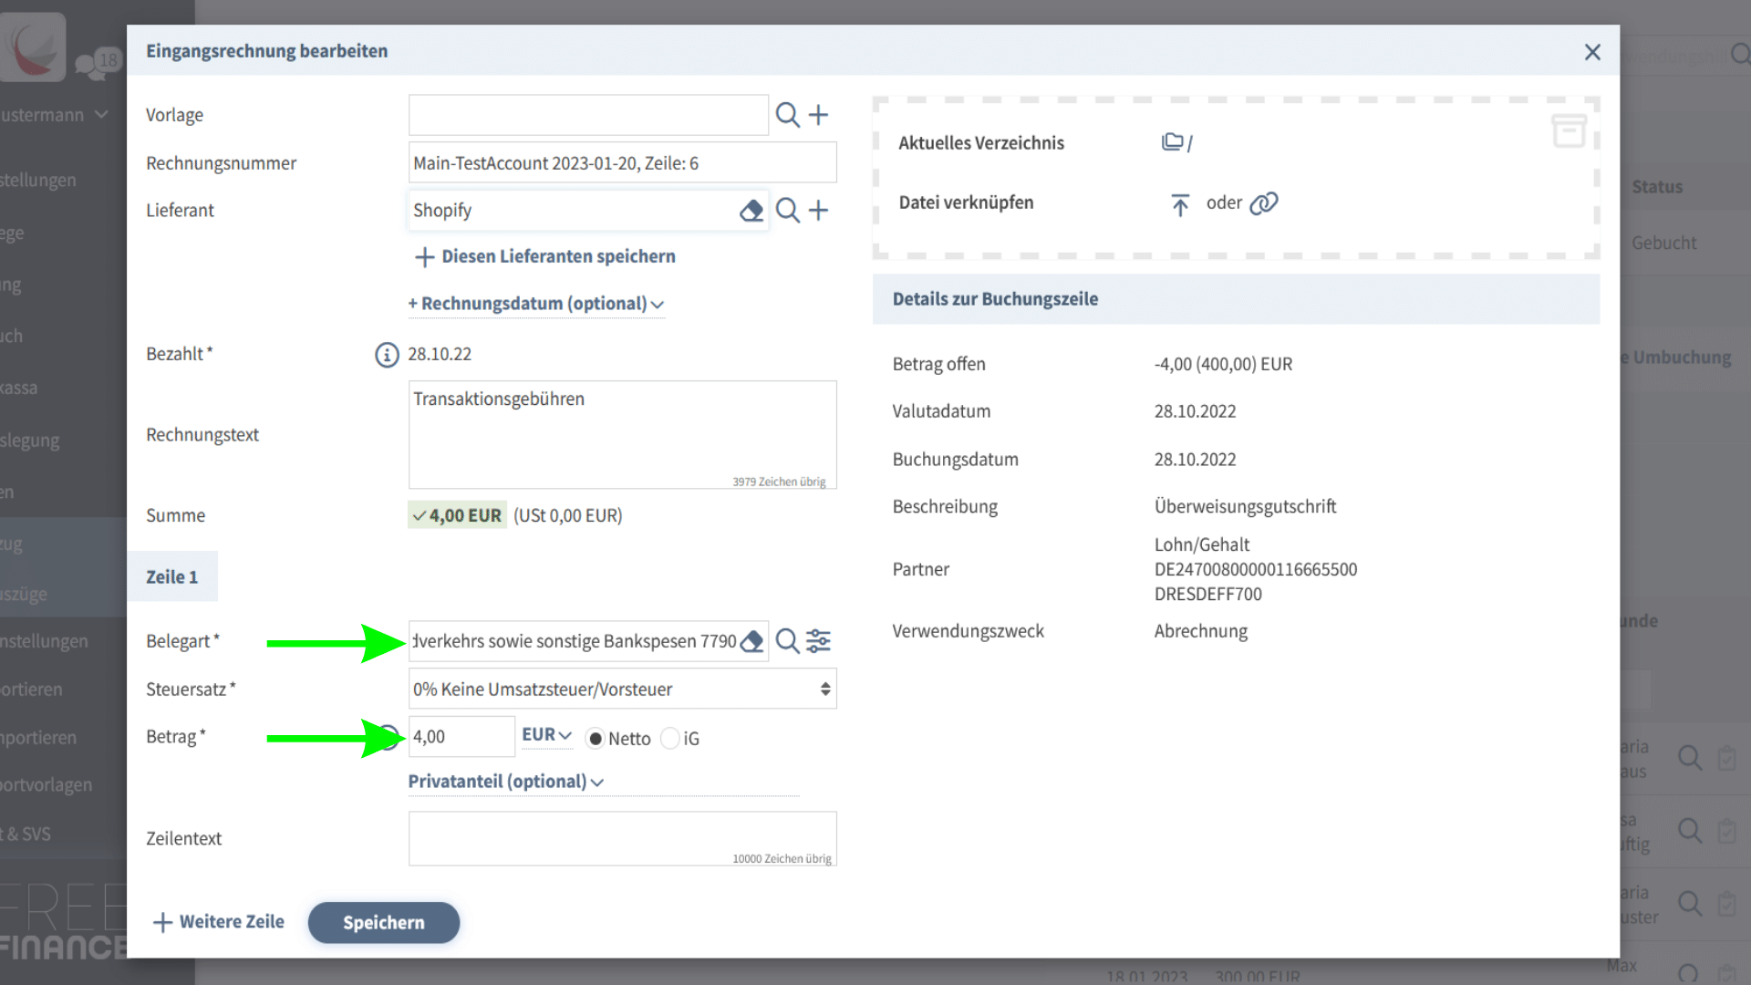
Task: Open the EUR currency dropdown
Action: click(546, 735)
